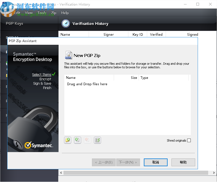Click the add folder icon button
Viewport: 217px width, 182px height.
tap(68, 140)
